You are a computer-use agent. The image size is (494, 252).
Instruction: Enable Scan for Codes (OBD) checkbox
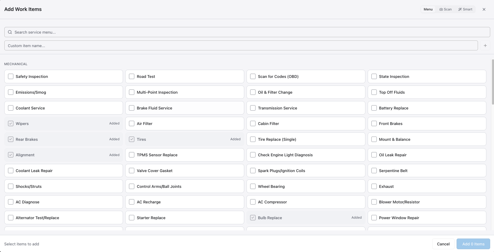[253, 76]
